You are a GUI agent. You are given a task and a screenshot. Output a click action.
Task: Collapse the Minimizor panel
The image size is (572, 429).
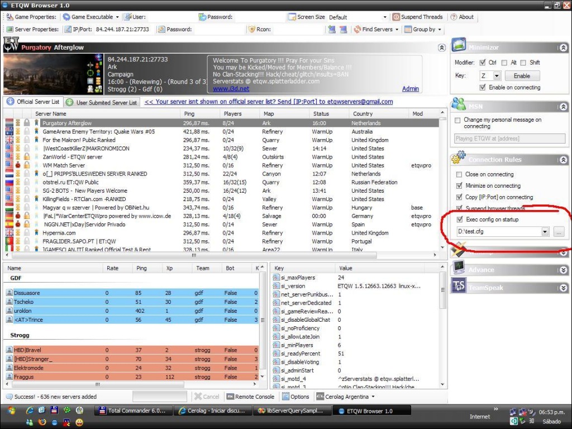[563, 47]
